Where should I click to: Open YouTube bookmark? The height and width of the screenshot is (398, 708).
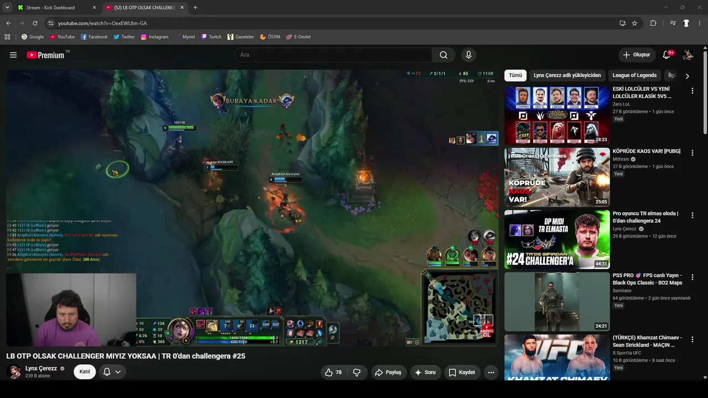(x=63, y=37)
